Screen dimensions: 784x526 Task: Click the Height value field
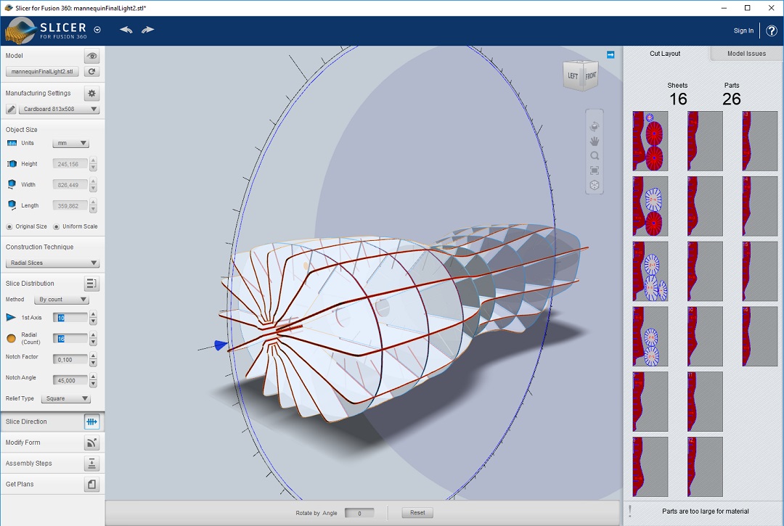point(70,164)
